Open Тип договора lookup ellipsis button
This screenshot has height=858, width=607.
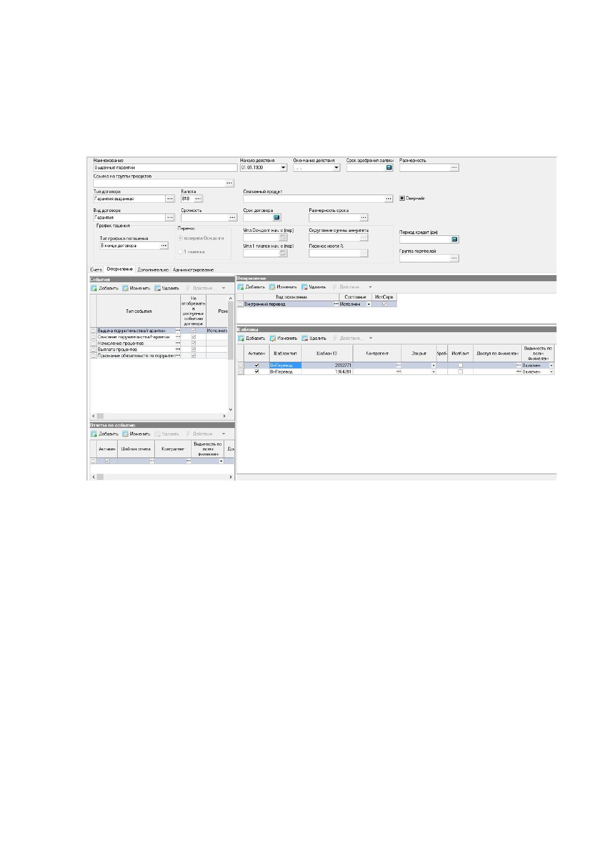coord(170,199)
